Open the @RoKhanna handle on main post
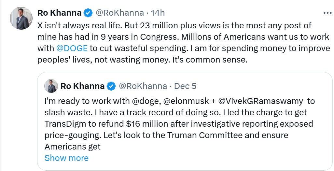334x171 pixels. pyautogui.click(x=119, y=13)
